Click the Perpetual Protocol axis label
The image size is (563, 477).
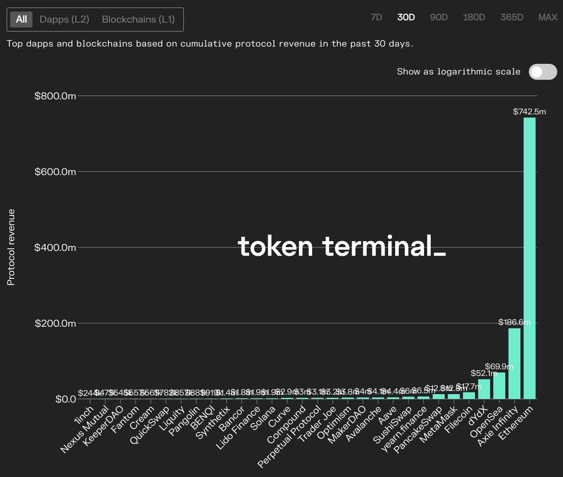(289, 437)
